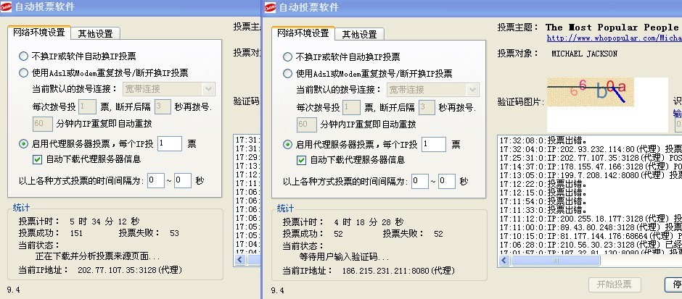The width and height of the screenshot is (682, 299).
Task: Click the app logo icon in the left window title bar
Action: click(x=7, y=7)
